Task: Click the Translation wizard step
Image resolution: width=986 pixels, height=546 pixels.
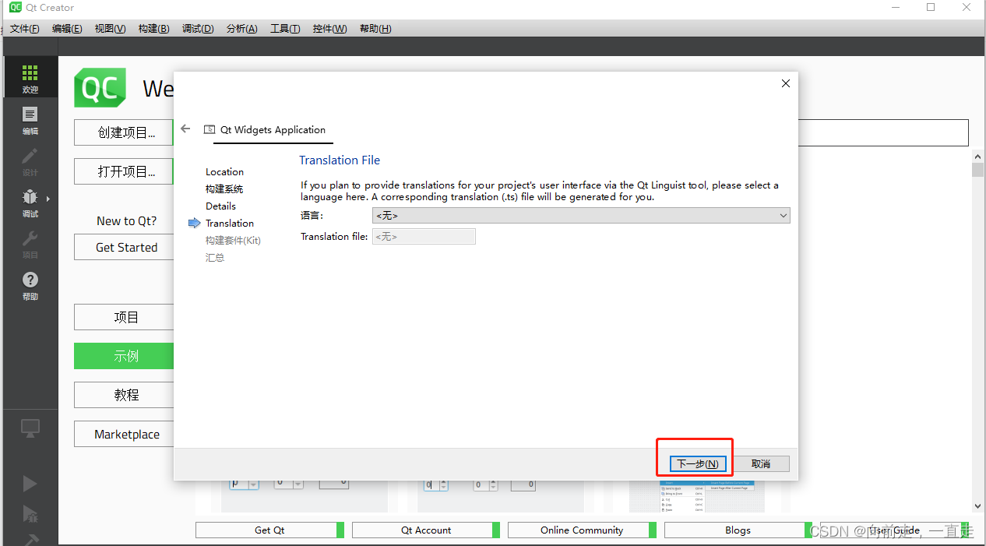Action: tap(230, 223)
